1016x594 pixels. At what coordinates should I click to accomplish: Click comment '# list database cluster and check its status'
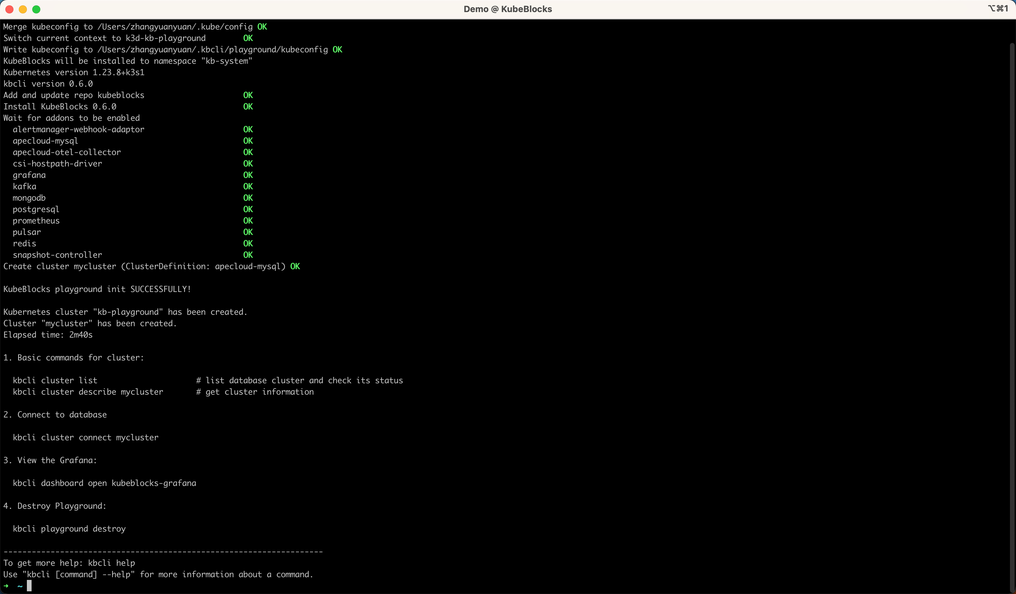[300, 381]
